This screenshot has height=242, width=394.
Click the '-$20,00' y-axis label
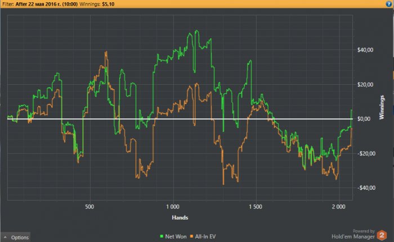tap(365, 153)
